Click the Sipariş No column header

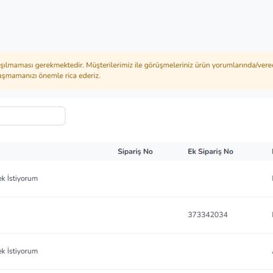135,151
